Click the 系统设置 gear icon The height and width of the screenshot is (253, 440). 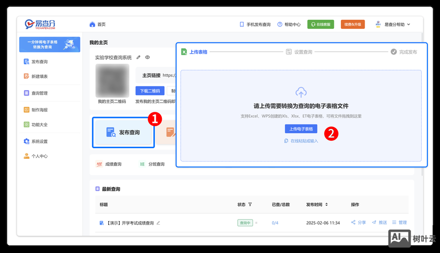click(x=26, y=141)
